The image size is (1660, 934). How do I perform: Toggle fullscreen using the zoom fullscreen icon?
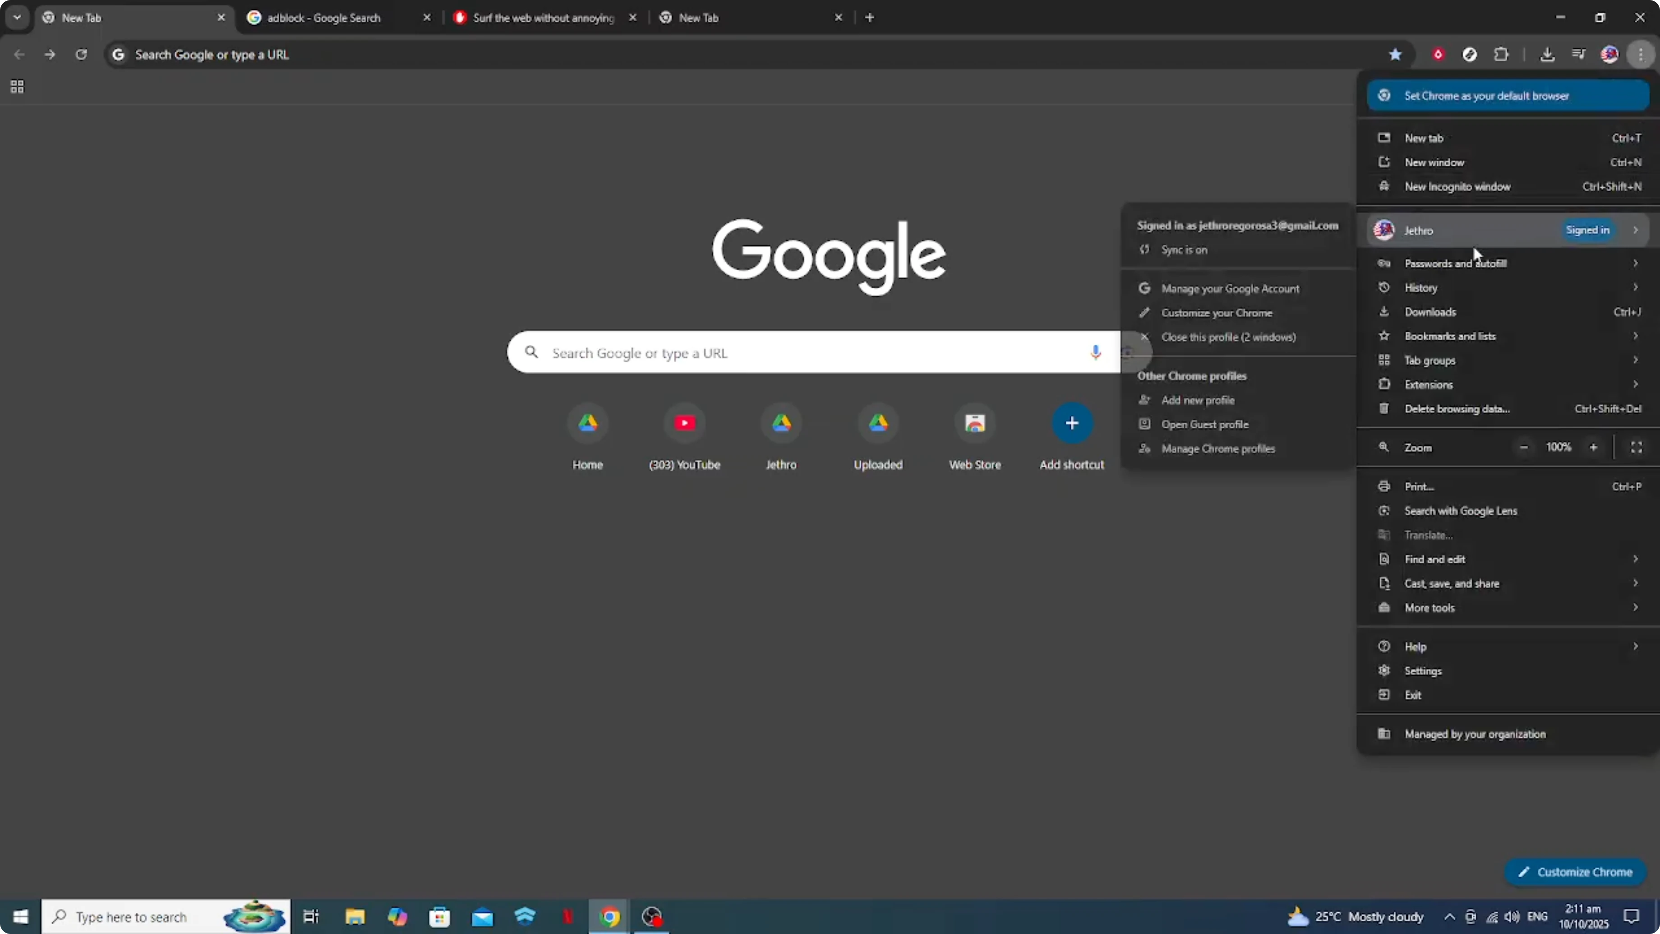(x=1636, y=447)
